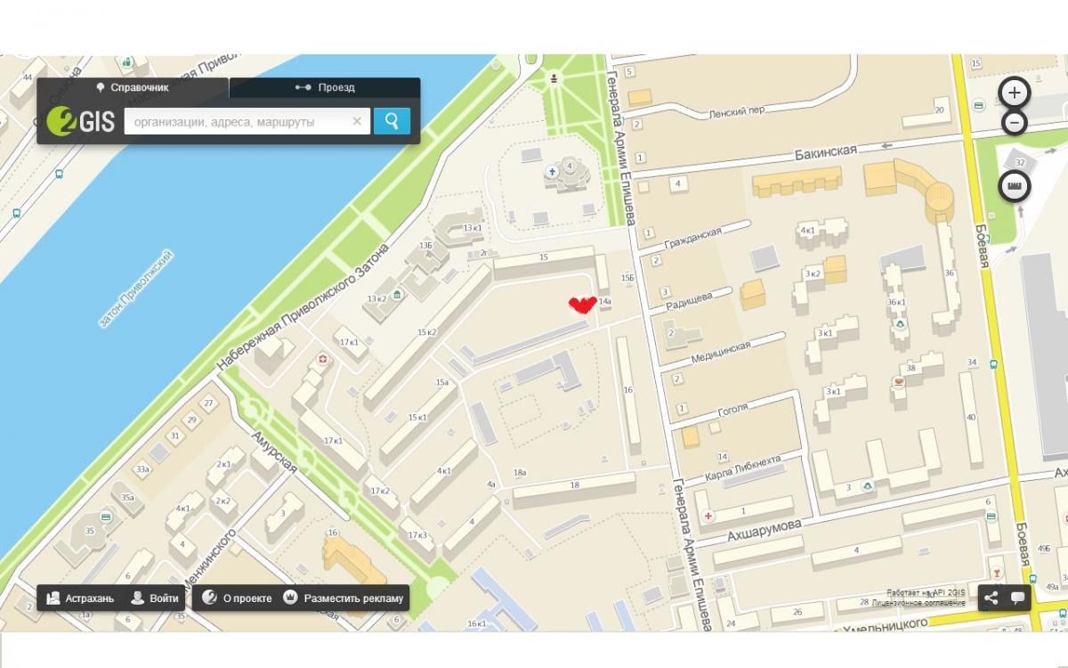Click Разместить рекламу button
Viewport: 1068px width, 668px height.
click(344, 599)
